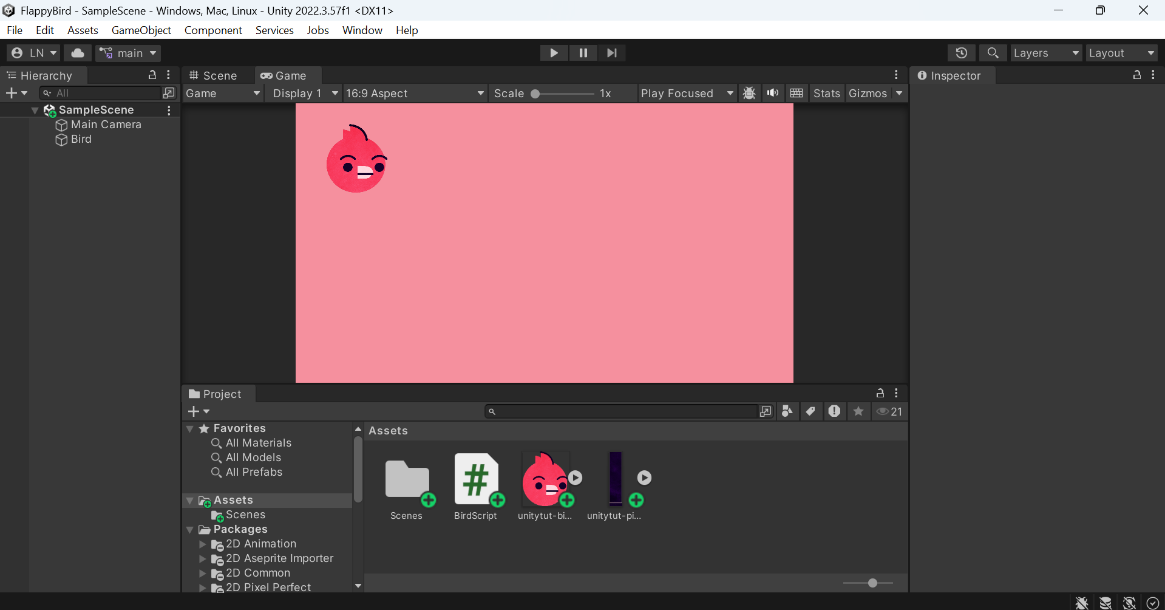Switch to the Scene tab
This screenshot has height=610, width=1165.
[x=213, y=75]
